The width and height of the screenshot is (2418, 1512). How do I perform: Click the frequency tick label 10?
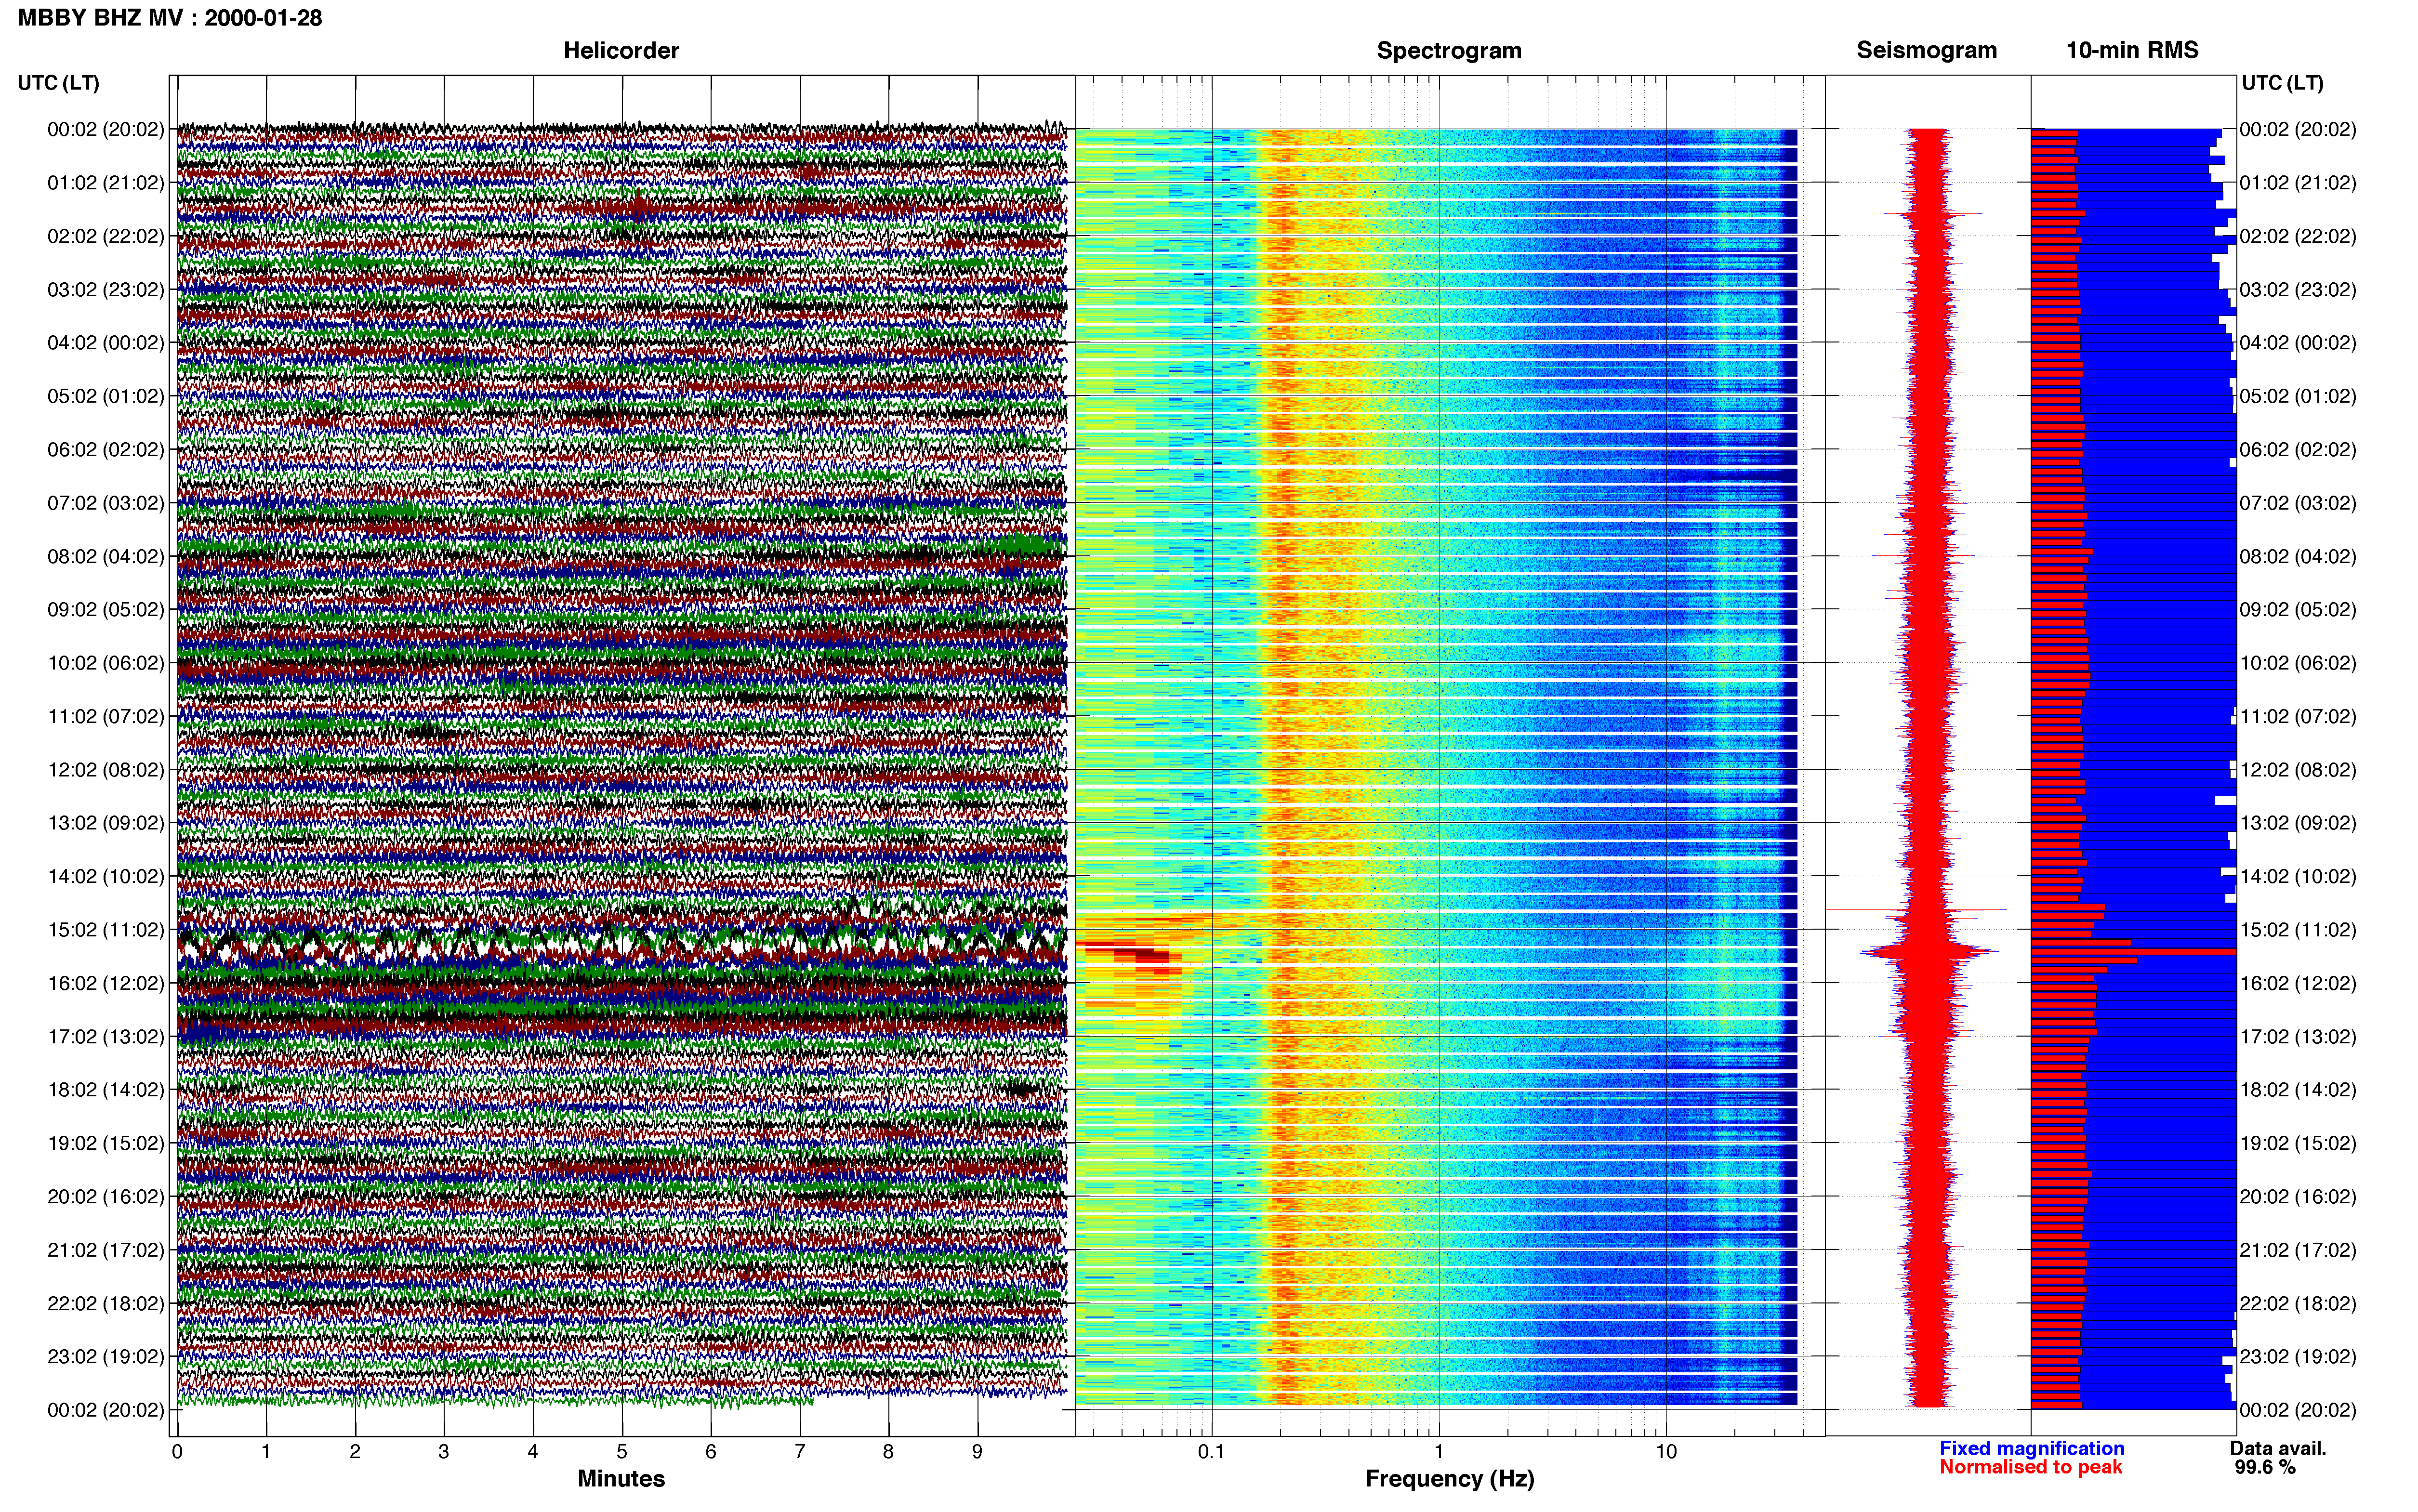coord(1666,1452)
